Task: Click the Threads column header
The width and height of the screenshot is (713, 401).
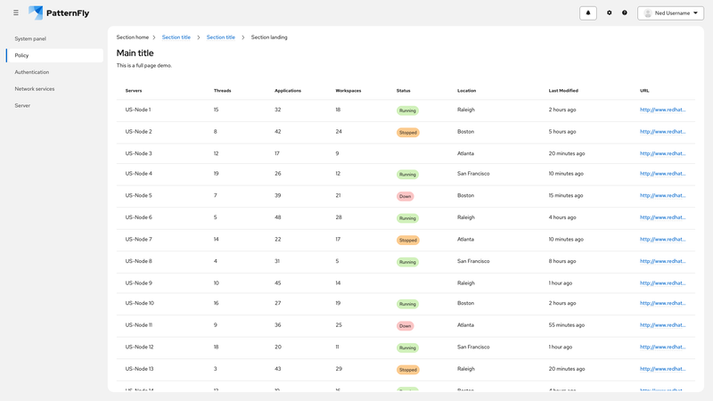Action: tap(222, 91)
